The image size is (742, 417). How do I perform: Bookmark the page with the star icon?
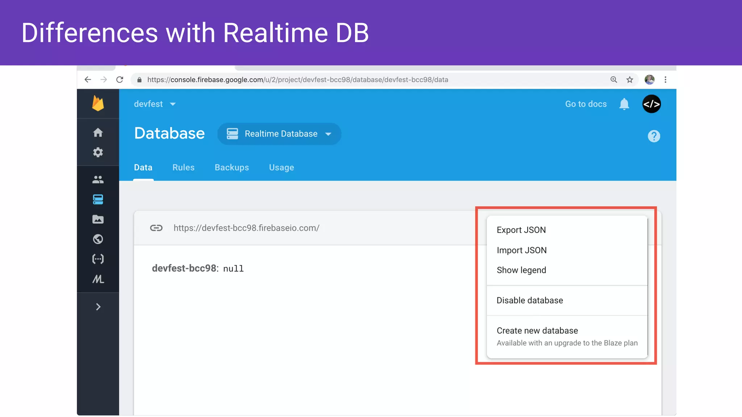[x=630, y=80]
